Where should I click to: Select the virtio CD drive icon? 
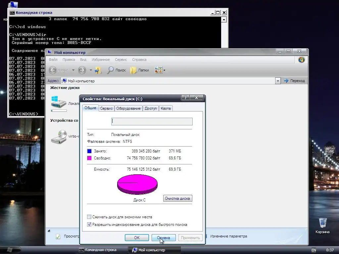59,137
